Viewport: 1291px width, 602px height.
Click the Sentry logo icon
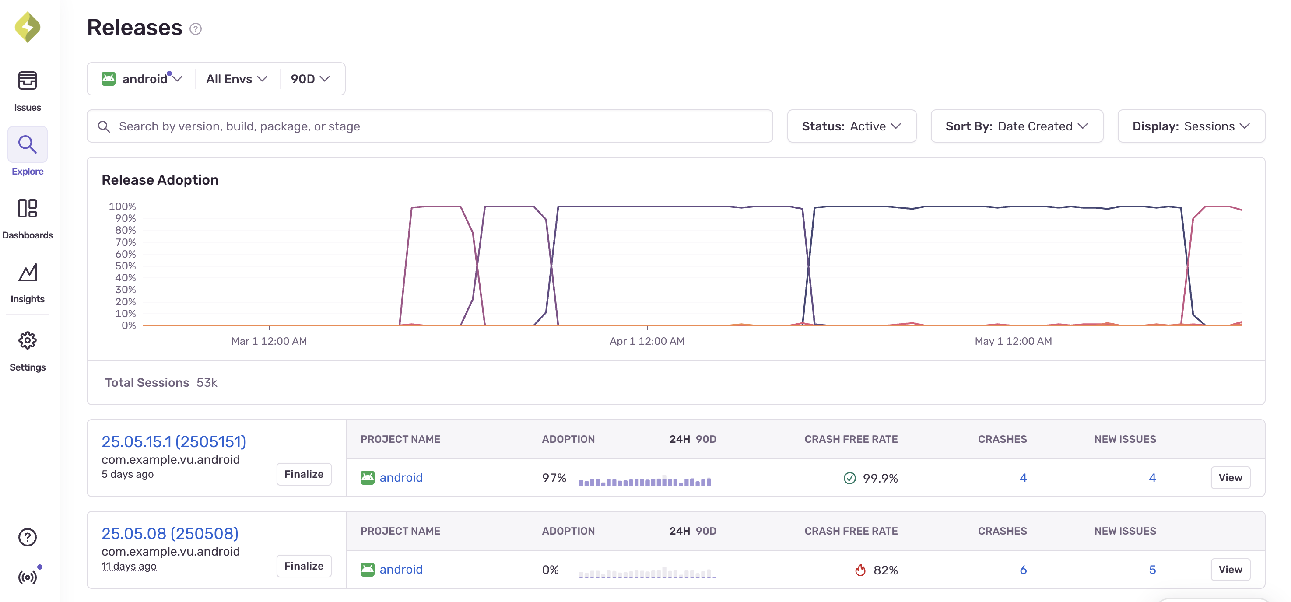[x=27, y=27]
